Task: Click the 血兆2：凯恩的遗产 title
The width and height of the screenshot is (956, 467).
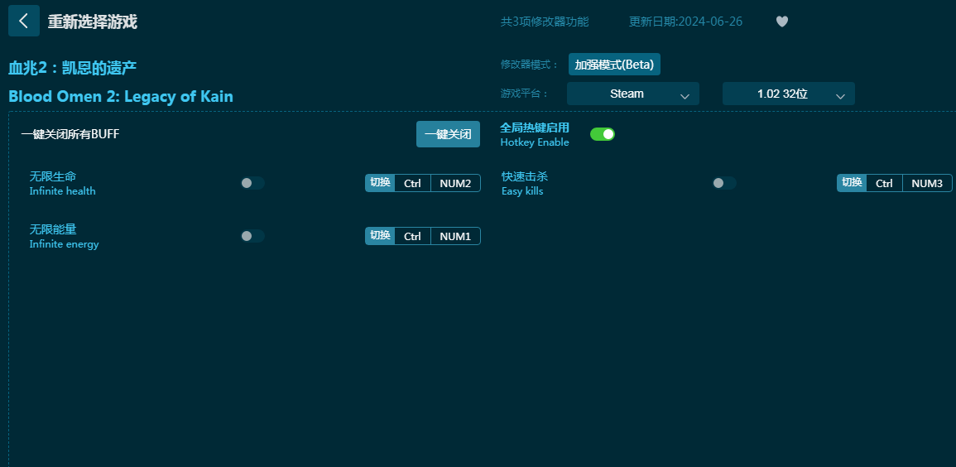Action: (73, 68)
